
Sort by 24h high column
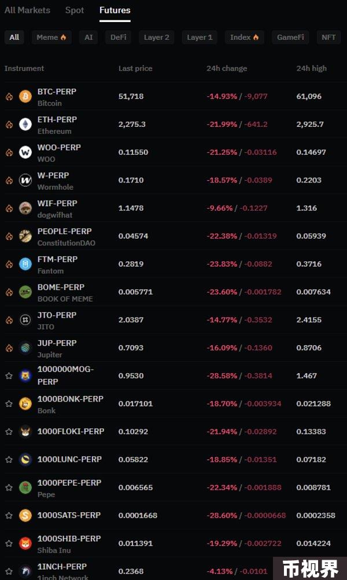[x=312, y=68]
